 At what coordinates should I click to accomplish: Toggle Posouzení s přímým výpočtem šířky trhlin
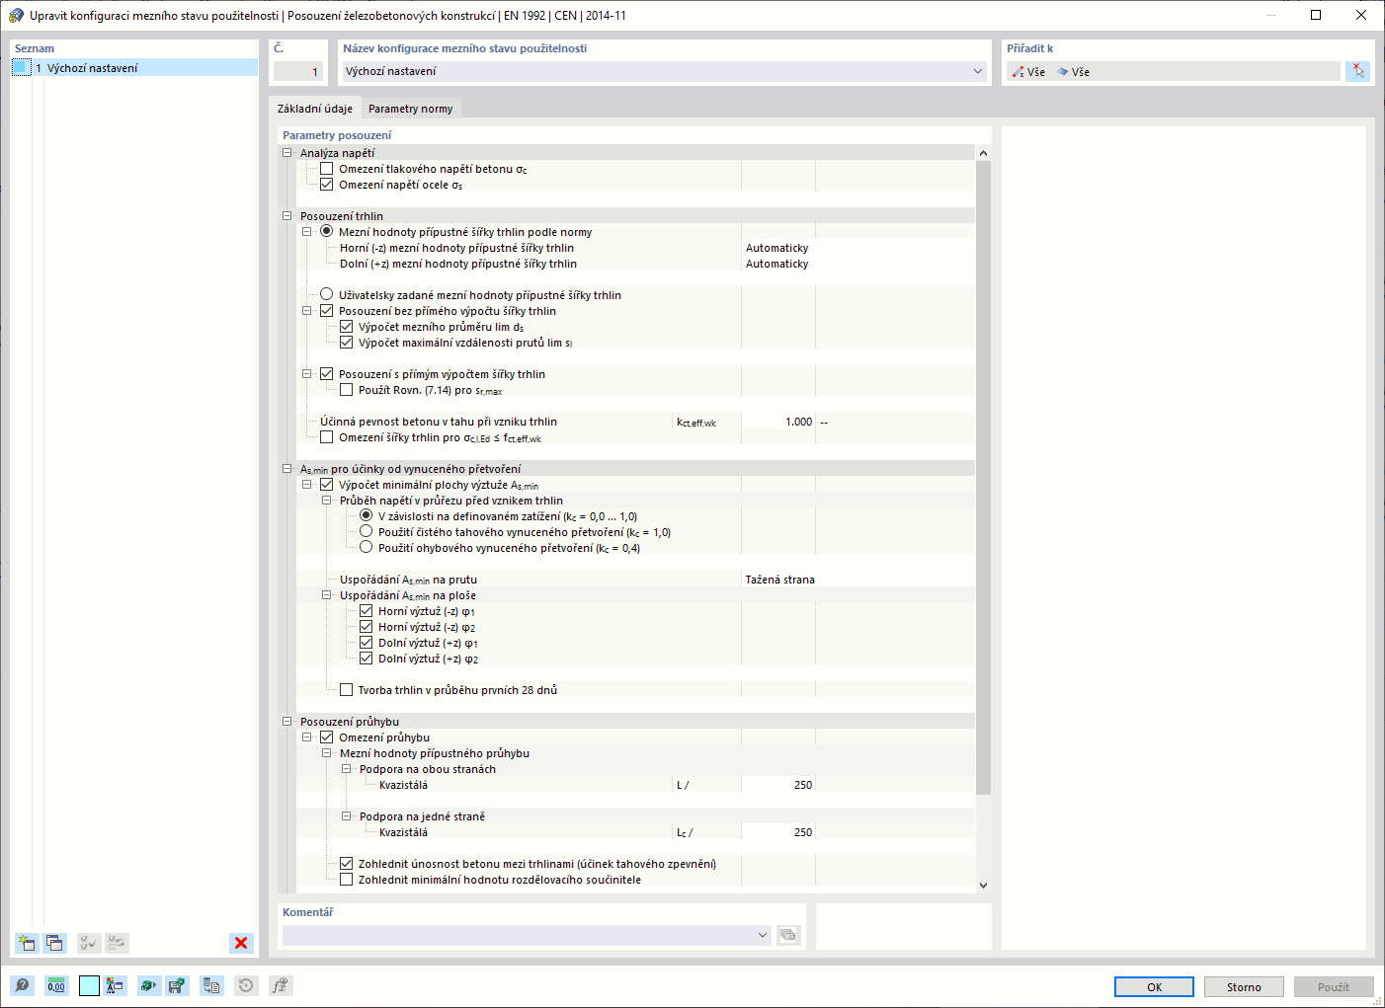327,374
